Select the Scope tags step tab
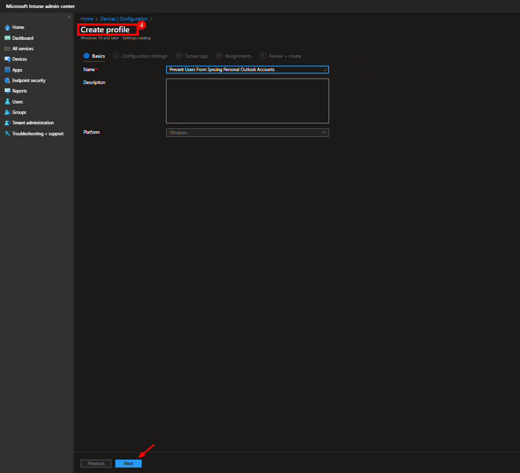This screenshot has width=520, height=473. (x=192, y=56)
